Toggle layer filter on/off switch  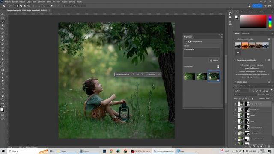[272, 90]
